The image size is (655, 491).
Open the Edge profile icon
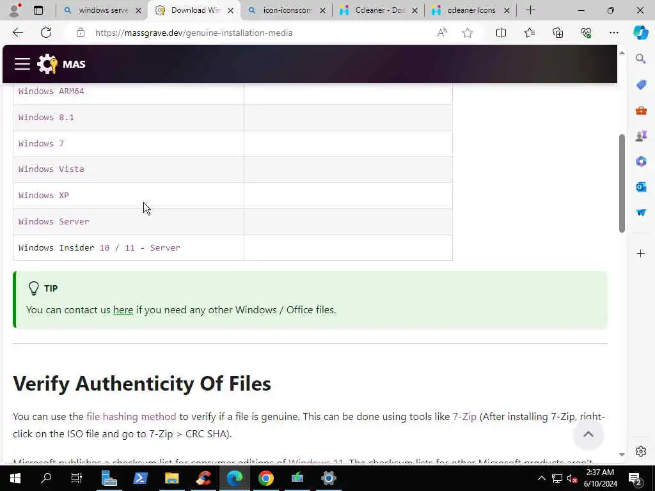15,10
